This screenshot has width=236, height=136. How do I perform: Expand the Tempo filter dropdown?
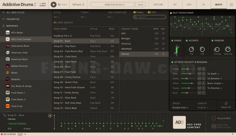pos(83,17)
